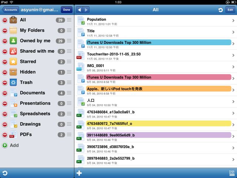237x178 pixels.
Task: Click the Done button
Action: (x=67, y=10)
